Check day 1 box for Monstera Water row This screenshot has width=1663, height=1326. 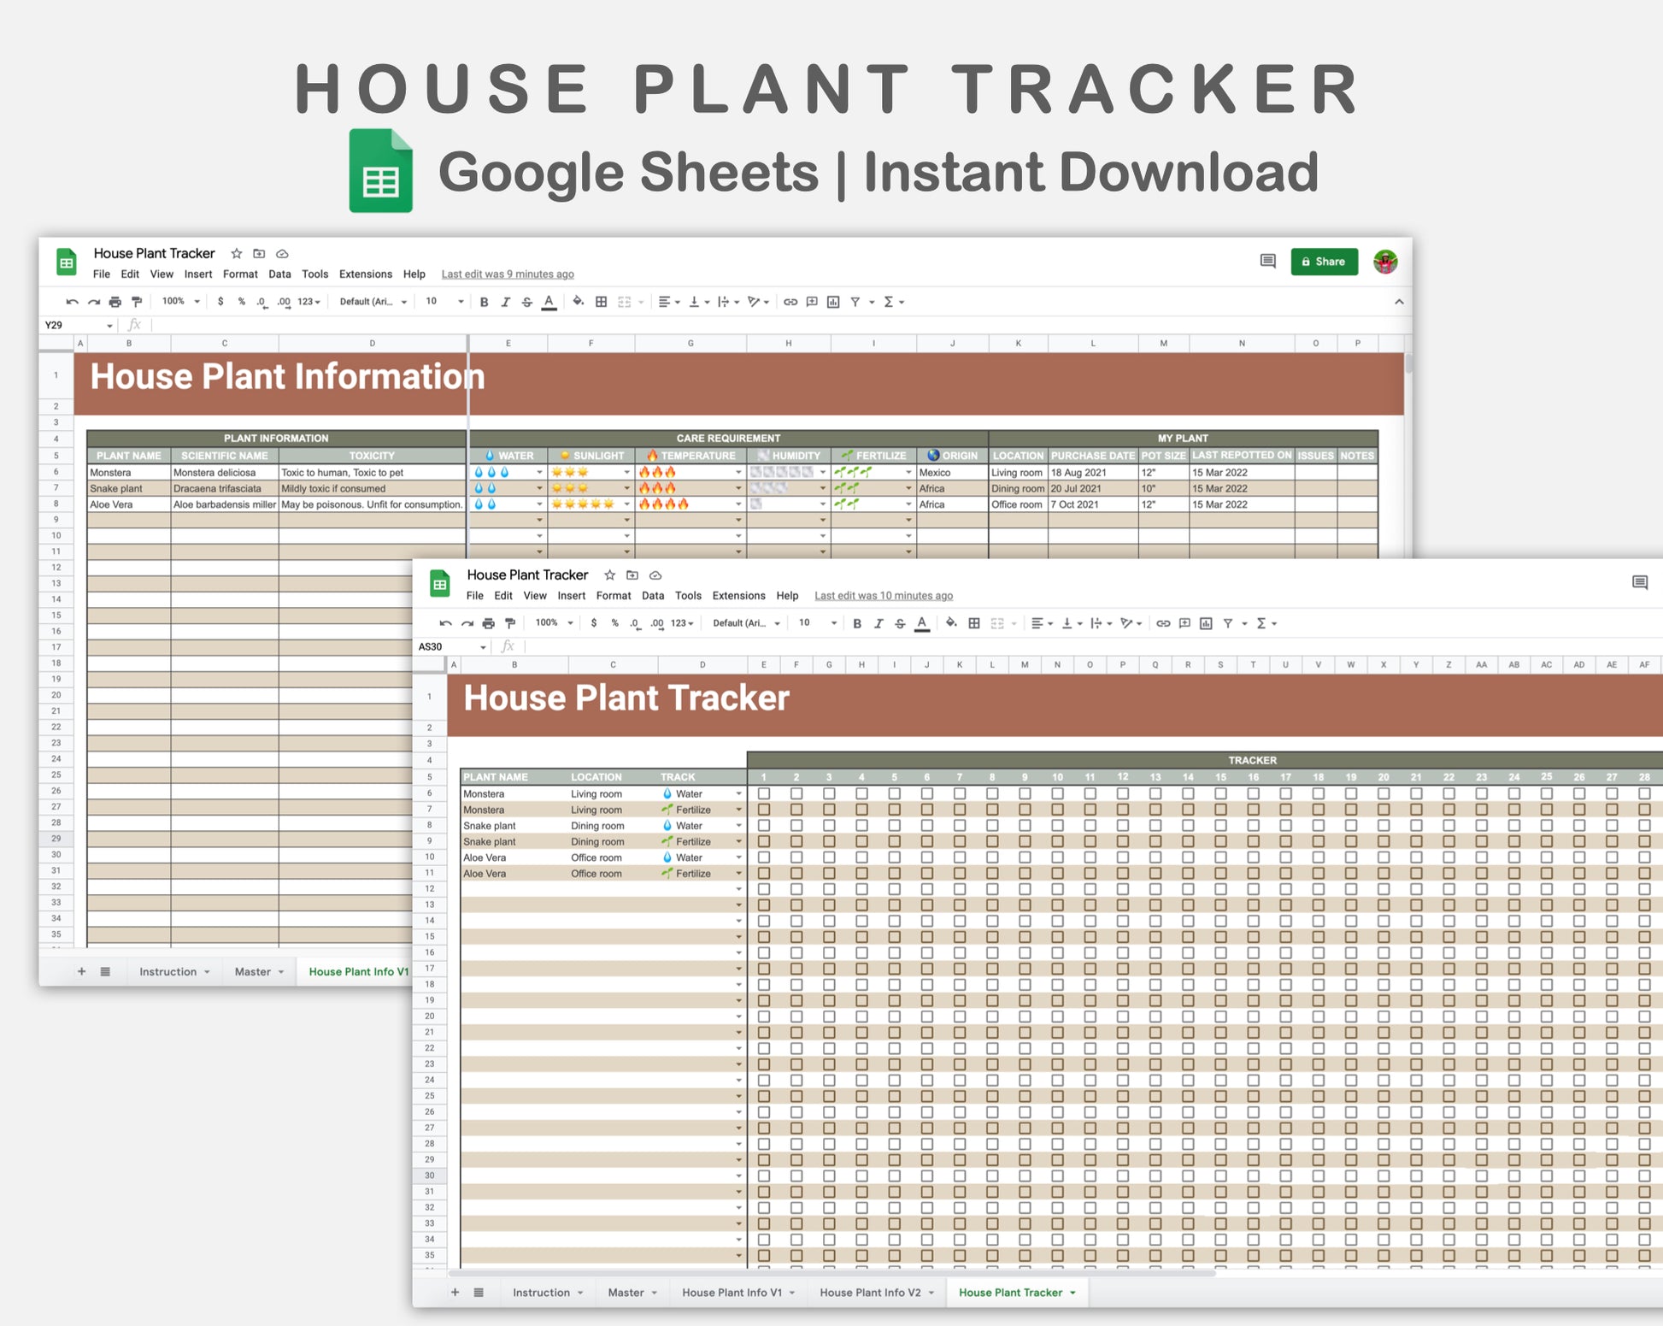click(764, 794)
